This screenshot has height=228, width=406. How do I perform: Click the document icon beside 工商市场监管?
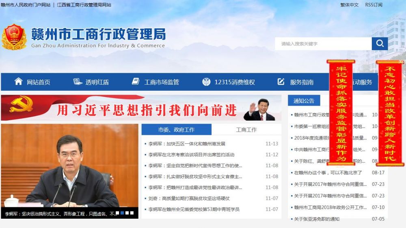136,82
